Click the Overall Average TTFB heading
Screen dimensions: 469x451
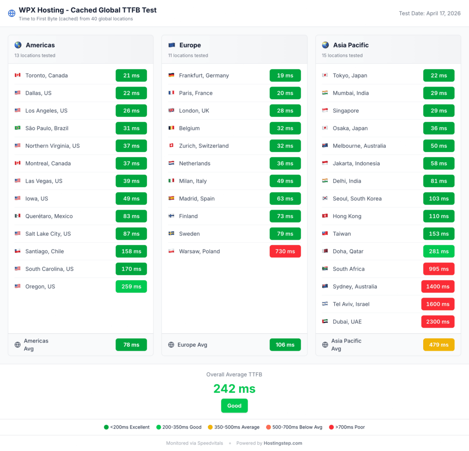[x=234, y=375]
